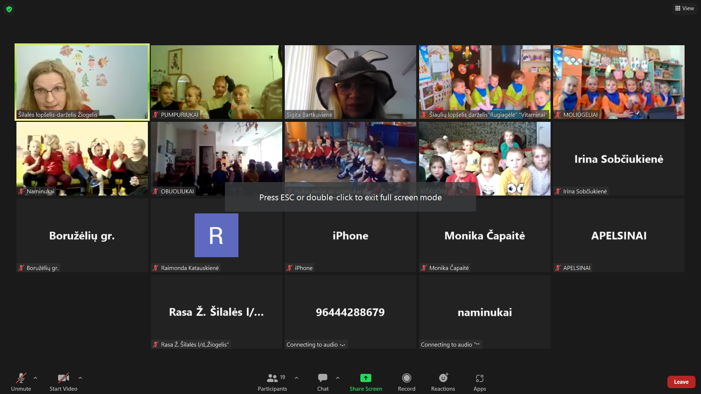Open the View layout menu
Screen dimensions: 701x394
pos(685,8)
